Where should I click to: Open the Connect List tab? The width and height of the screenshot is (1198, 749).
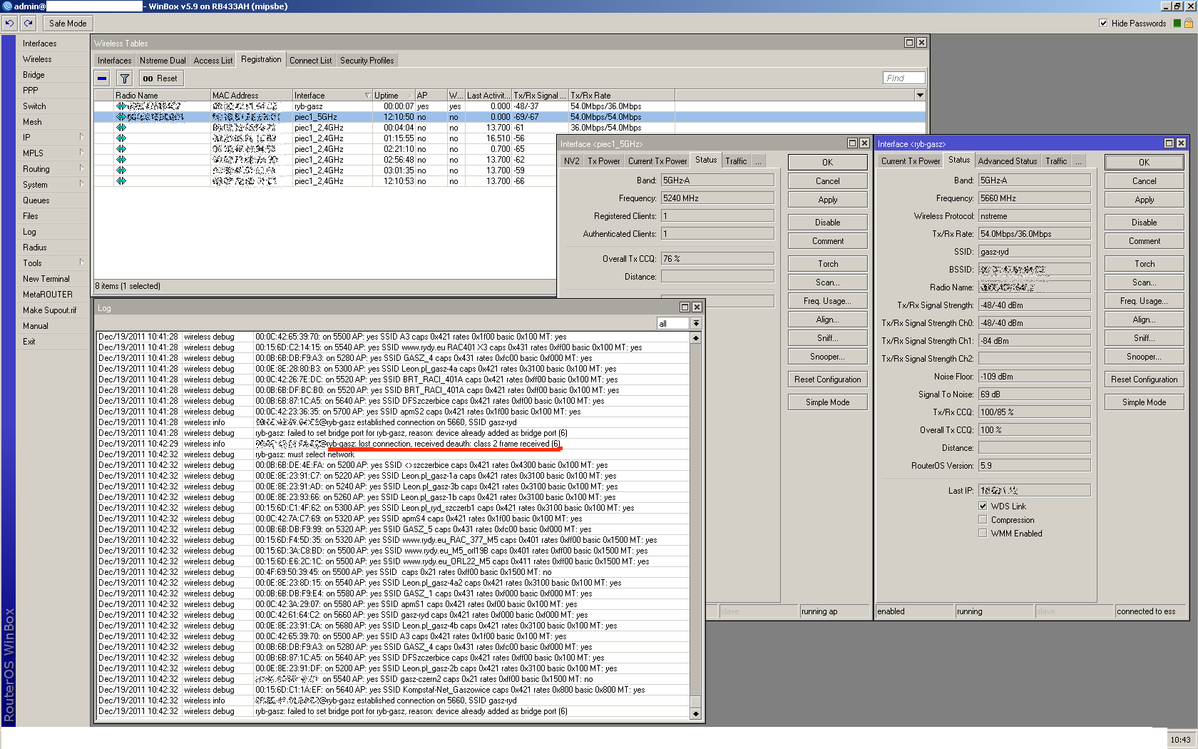click(310, 61)
